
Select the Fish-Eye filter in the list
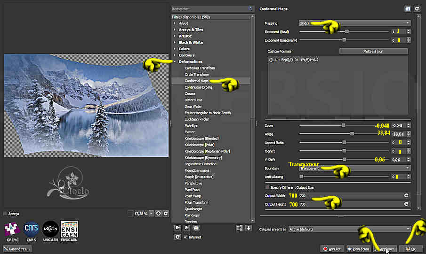coord(191,126)
